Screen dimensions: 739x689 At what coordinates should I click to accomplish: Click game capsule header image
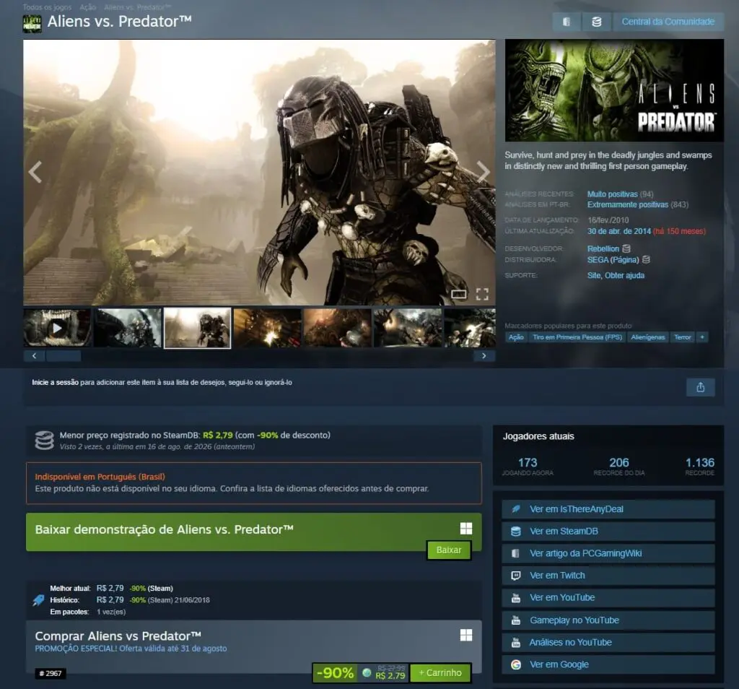pos(614,90)
